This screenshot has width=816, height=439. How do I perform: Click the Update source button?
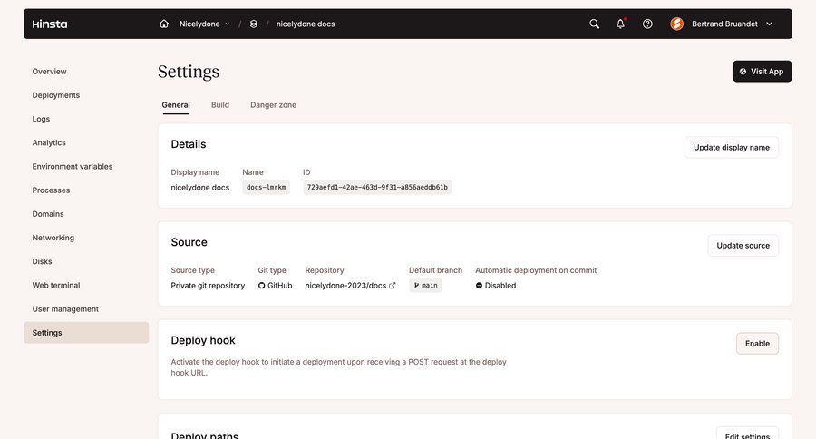(743, 246)
